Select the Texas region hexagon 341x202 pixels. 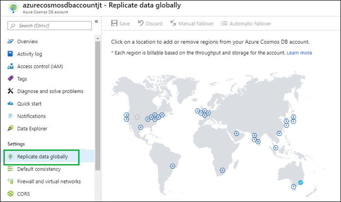[x=140, y=128]
